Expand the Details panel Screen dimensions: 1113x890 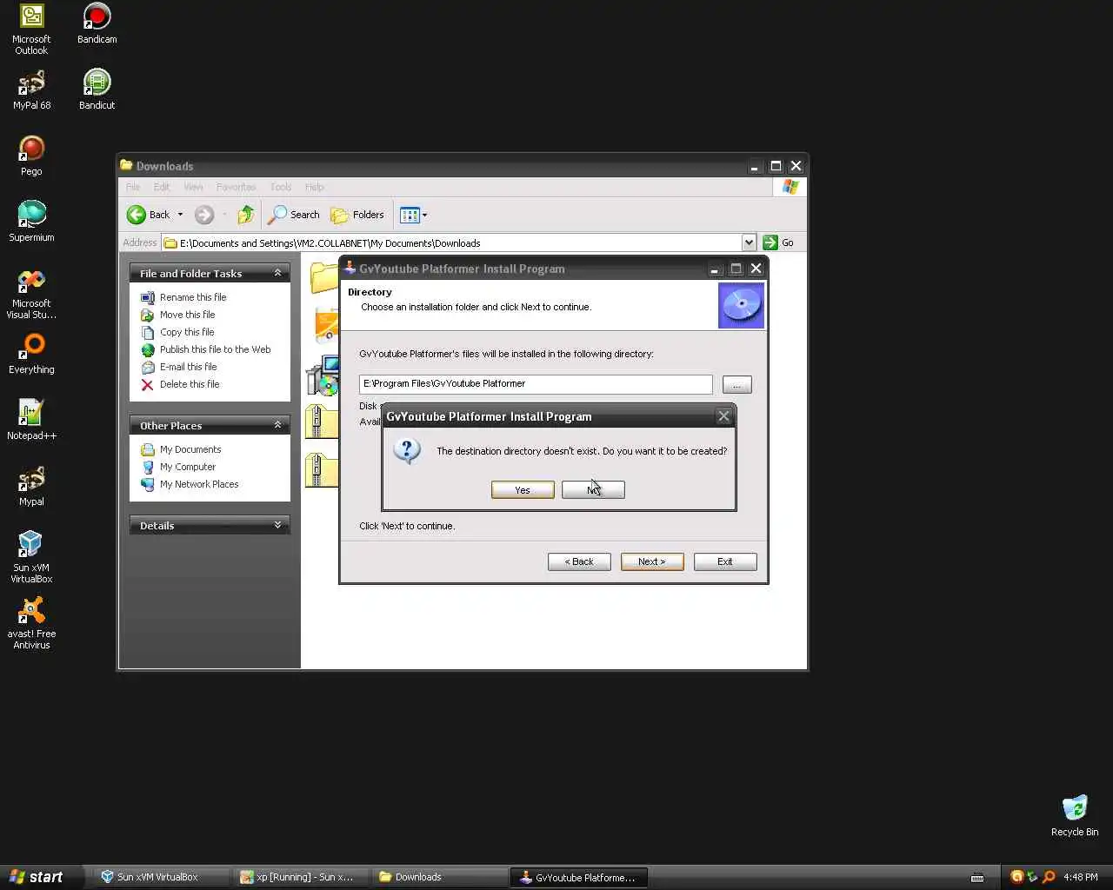pyautogui.click(x=277, y=525)
